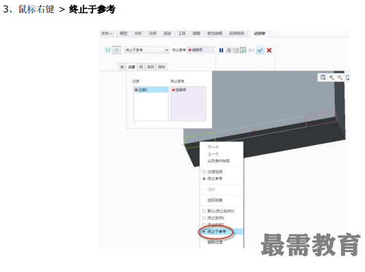Open the 选项 panel tab

151,67
